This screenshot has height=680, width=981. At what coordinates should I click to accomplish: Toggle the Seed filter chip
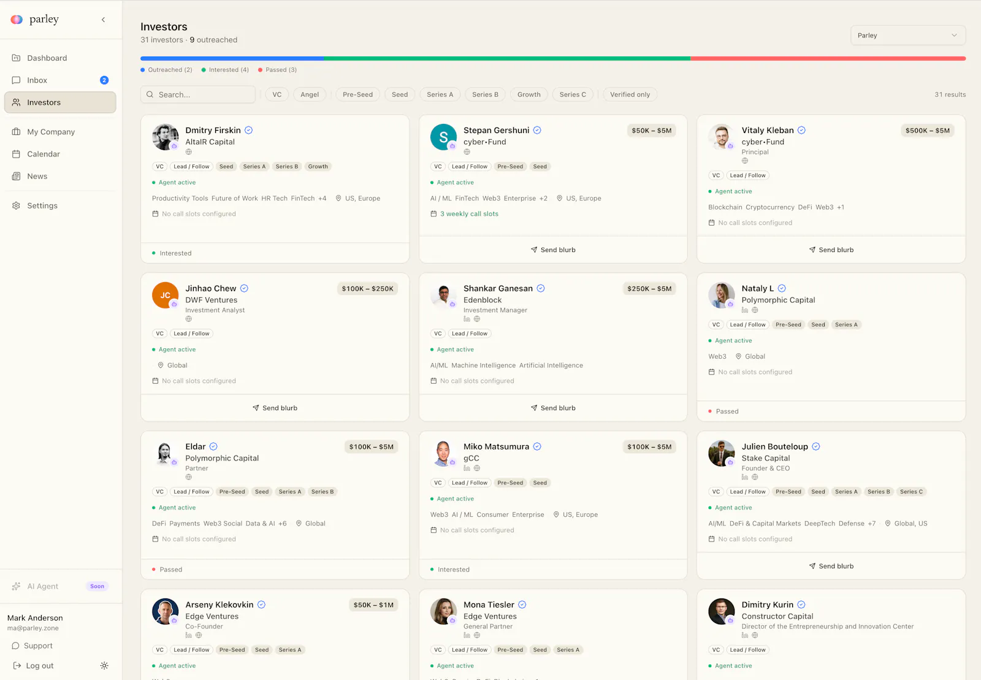[x=400, y=94]
